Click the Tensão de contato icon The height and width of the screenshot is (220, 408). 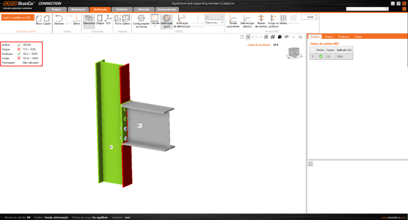tap(261, 18)
